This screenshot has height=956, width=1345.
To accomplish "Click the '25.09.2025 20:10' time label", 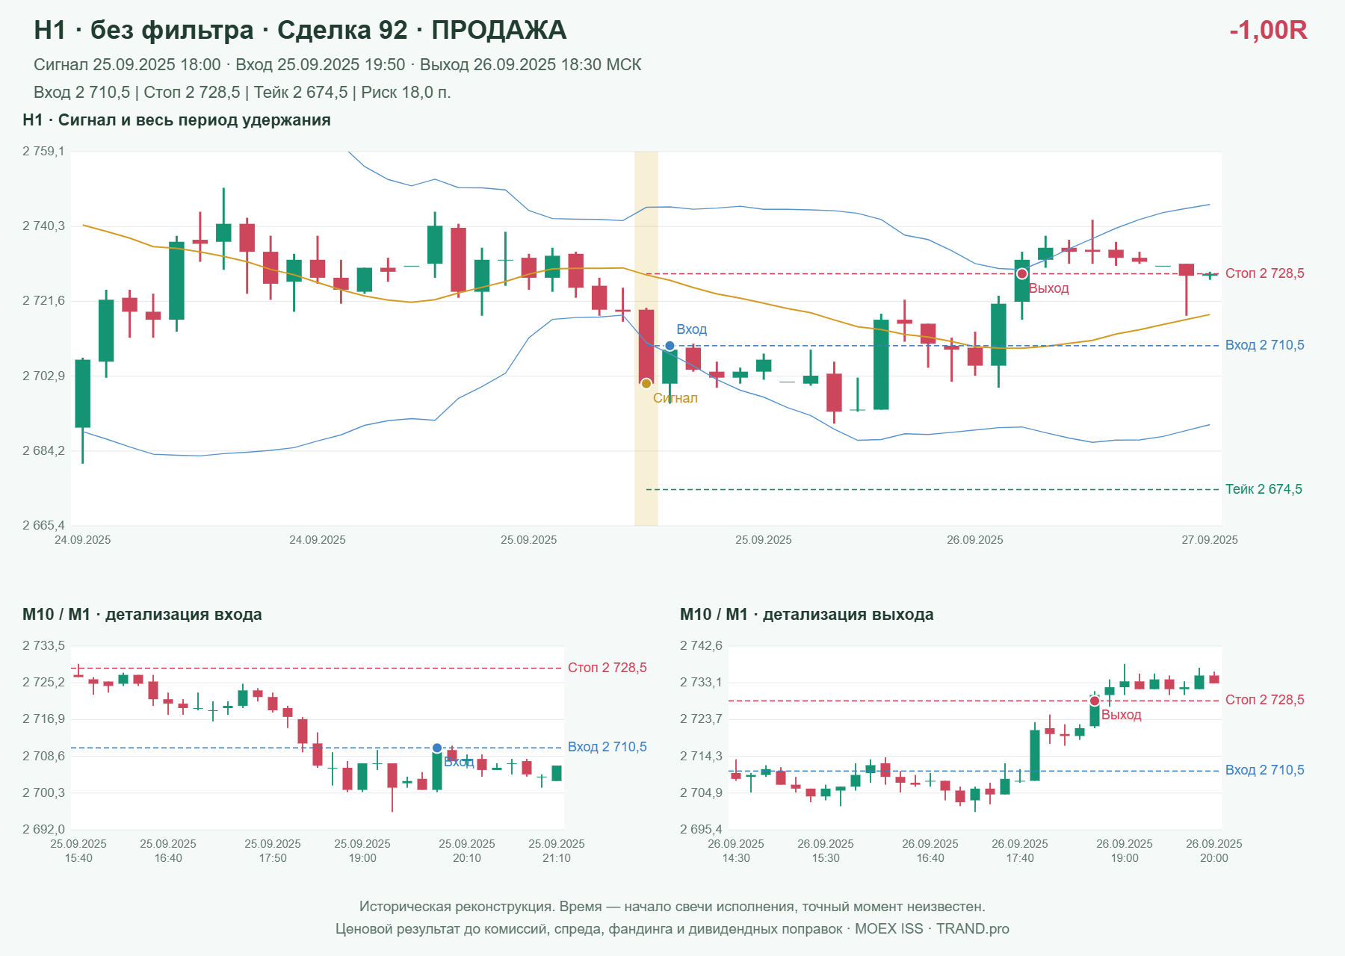I will [467, 851].
